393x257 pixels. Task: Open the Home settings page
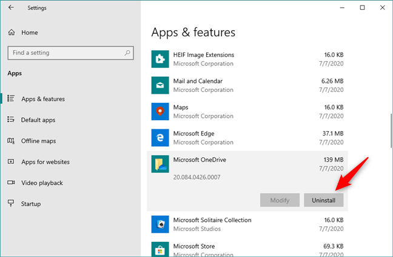tap(30, 33)
